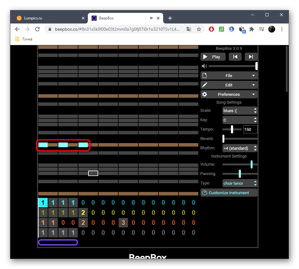Select last gray channel pattern box 0
The image size is (299, 269).
194,232
